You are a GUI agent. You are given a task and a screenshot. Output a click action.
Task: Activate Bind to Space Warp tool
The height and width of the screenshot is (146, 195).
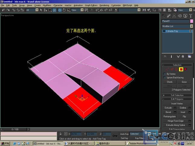click(x=22, y=10)
